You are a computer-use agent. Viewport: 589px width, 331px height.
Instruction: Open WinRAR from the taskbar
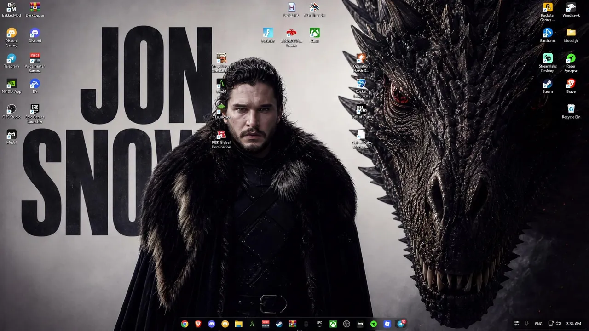coord(293,324)
